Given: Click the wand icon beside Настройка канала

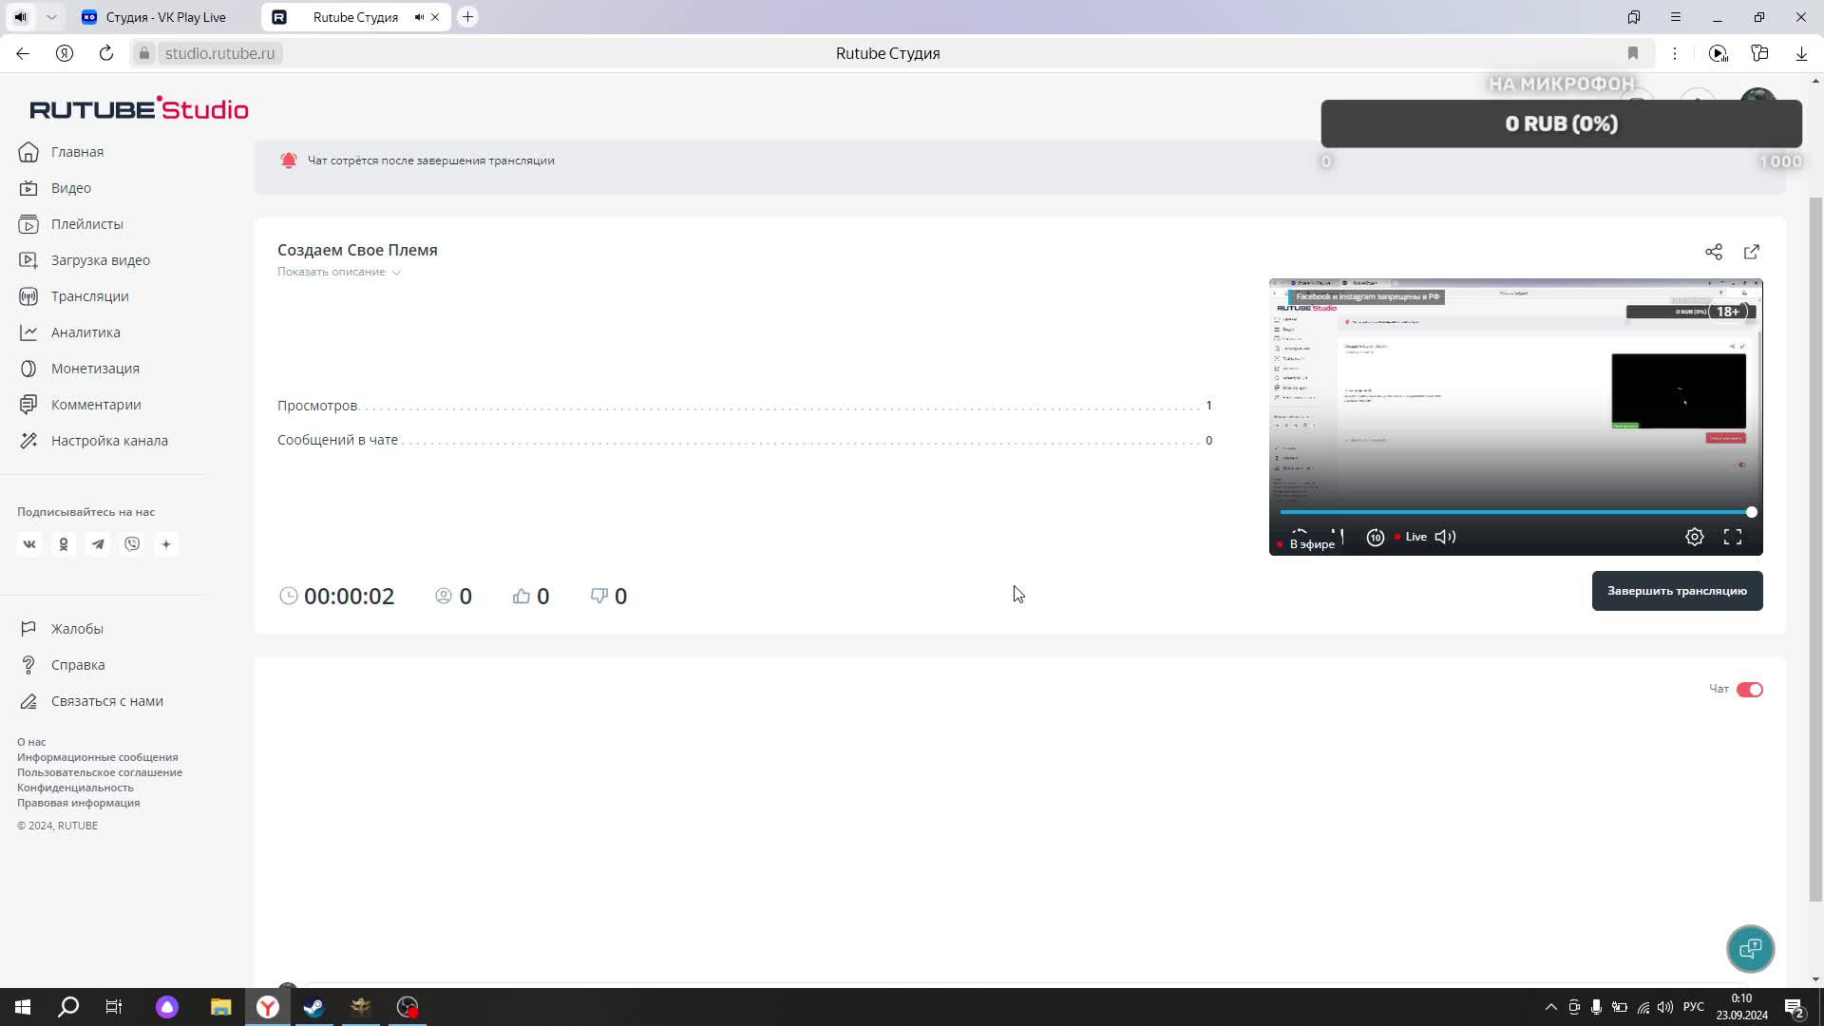Looking at the screenshot, I should tap(28, 441).
